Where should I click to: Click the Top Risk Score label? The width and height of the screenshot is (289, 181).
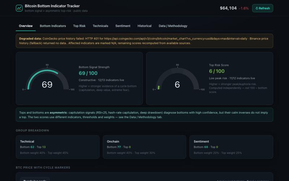tap(219, 65)
